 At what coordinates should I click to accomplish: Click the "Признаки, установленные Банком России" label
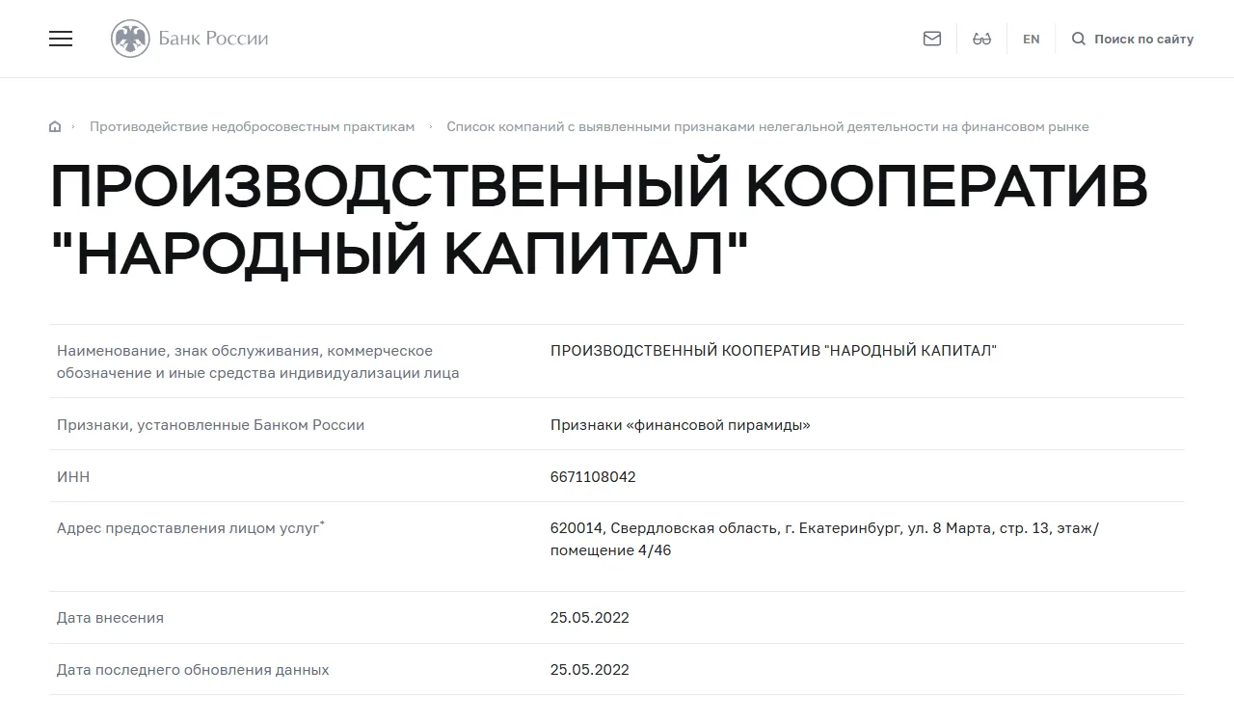pos(210,425)
